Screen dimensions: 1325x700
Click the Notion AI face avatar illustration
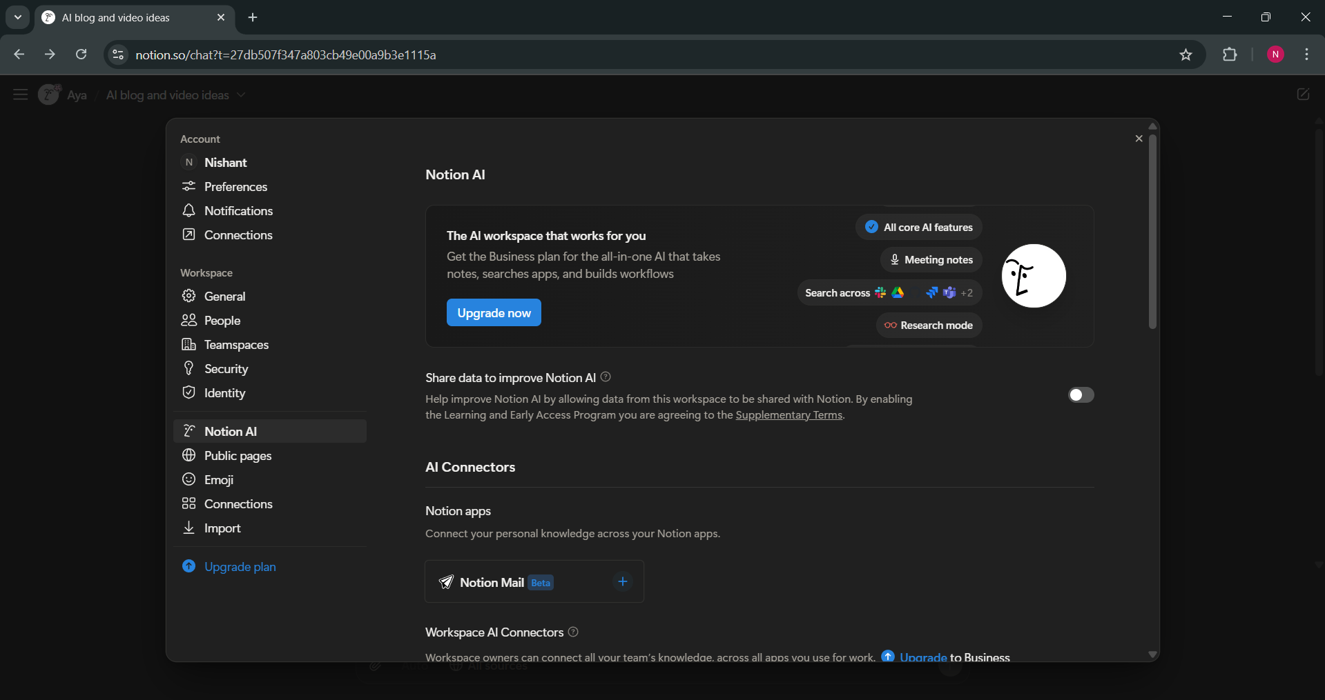pyautogui.click(x=1034, y=276)
